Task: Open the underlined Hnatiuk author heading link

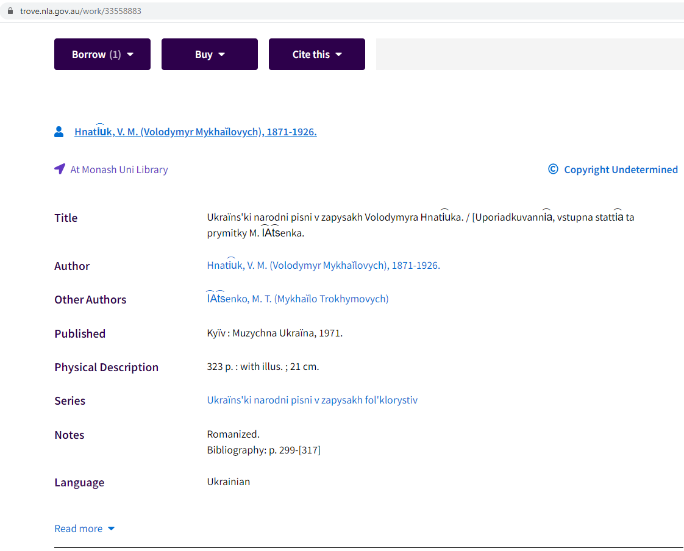Action: (x=195, y=132)
